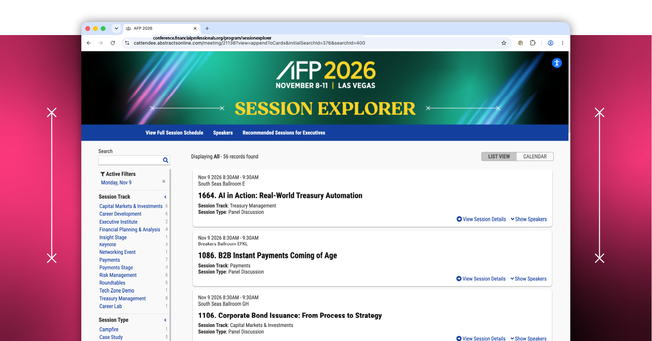The height and width of the screenshot is (341, 652).
Task: Close the AFP 2026 tab
Action: tap(195, 29)
